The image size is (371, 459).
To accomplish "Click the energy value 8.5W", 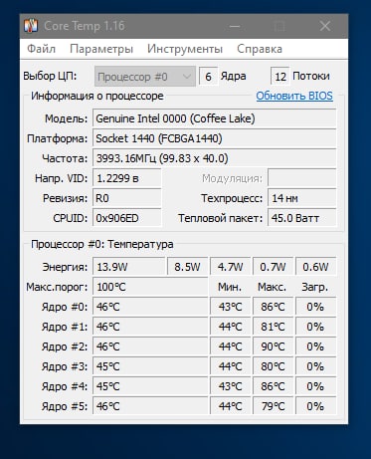I will tap(187, 267).
